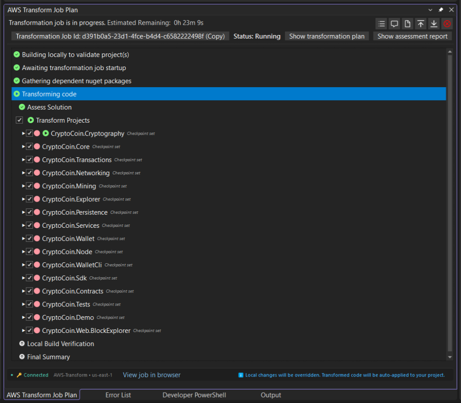
Task: Click the pin icon in the panel title bar
Action: pos(441,10)
